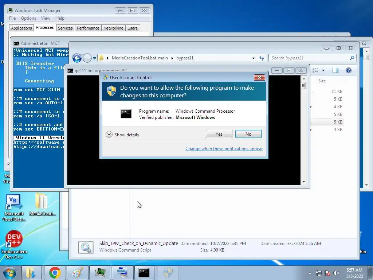The height and width of the screenshot is (280, 373).
Task: Click Yes in User Account Control dialog
Action: click(x=219, y=134)
